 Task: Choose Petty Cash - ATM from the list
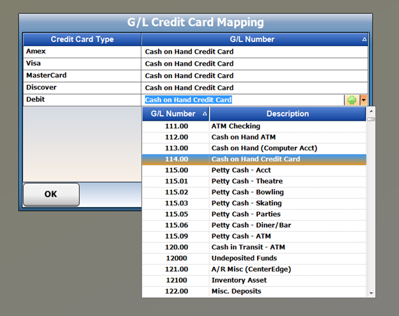pos(254,236)
